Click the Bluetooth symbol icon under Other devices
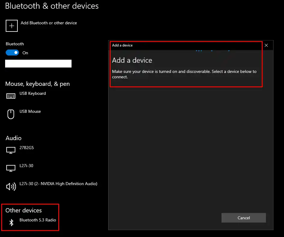This screenshot has width=284, height=237. coord(11,223)
